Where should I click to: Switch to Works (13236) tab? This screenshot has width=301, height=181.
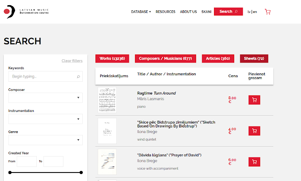(x=112, y=59)
